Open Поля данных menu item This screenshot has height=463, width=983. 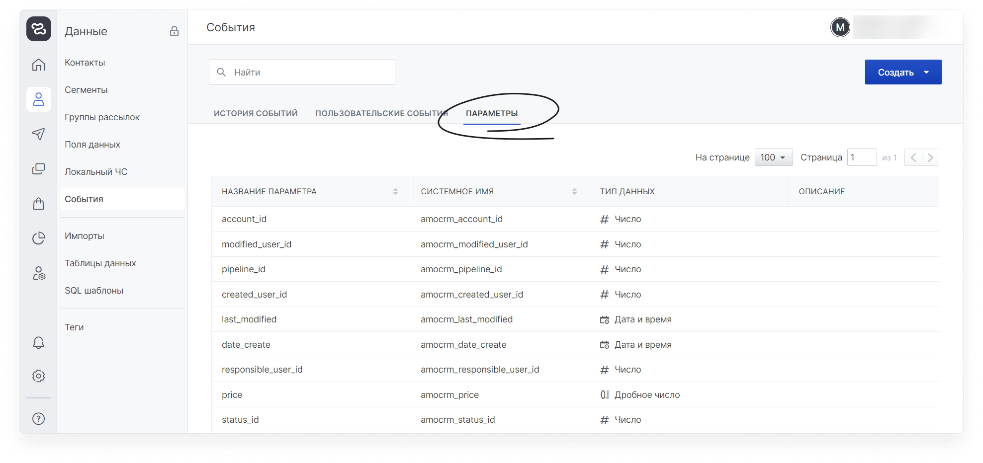(x=92, y=145)
